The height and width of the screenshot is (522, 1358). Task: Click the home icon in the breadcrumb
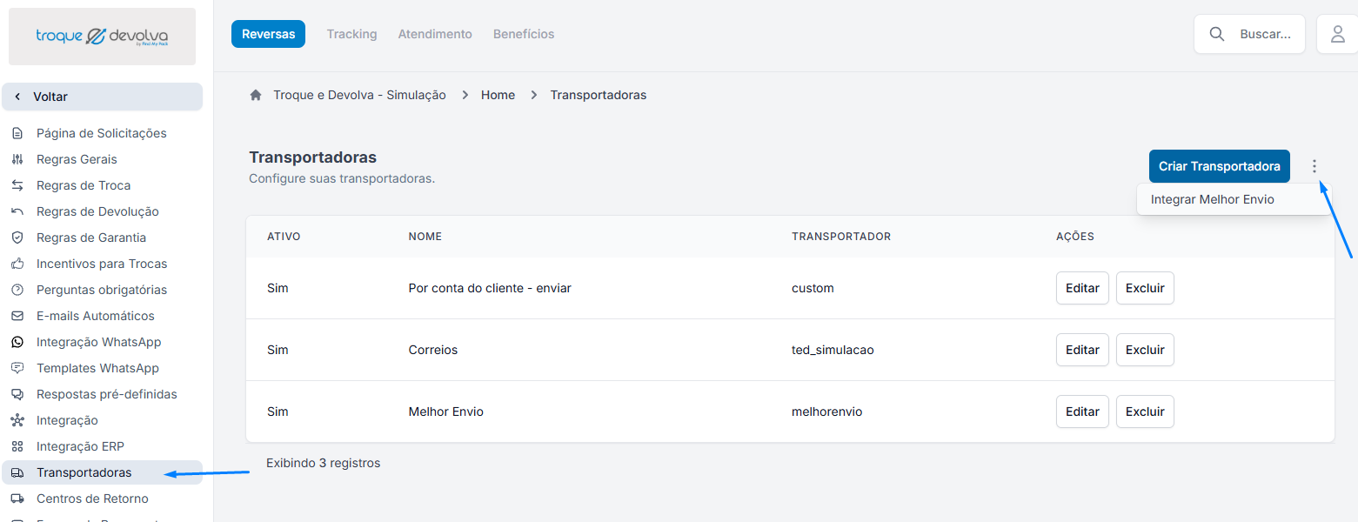[256, 95]
